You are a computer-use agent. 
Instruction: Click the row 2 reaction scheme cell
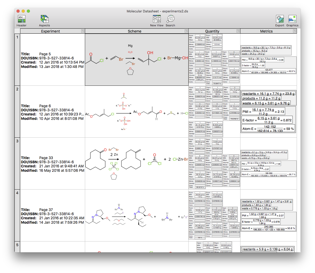coord(136,112)
